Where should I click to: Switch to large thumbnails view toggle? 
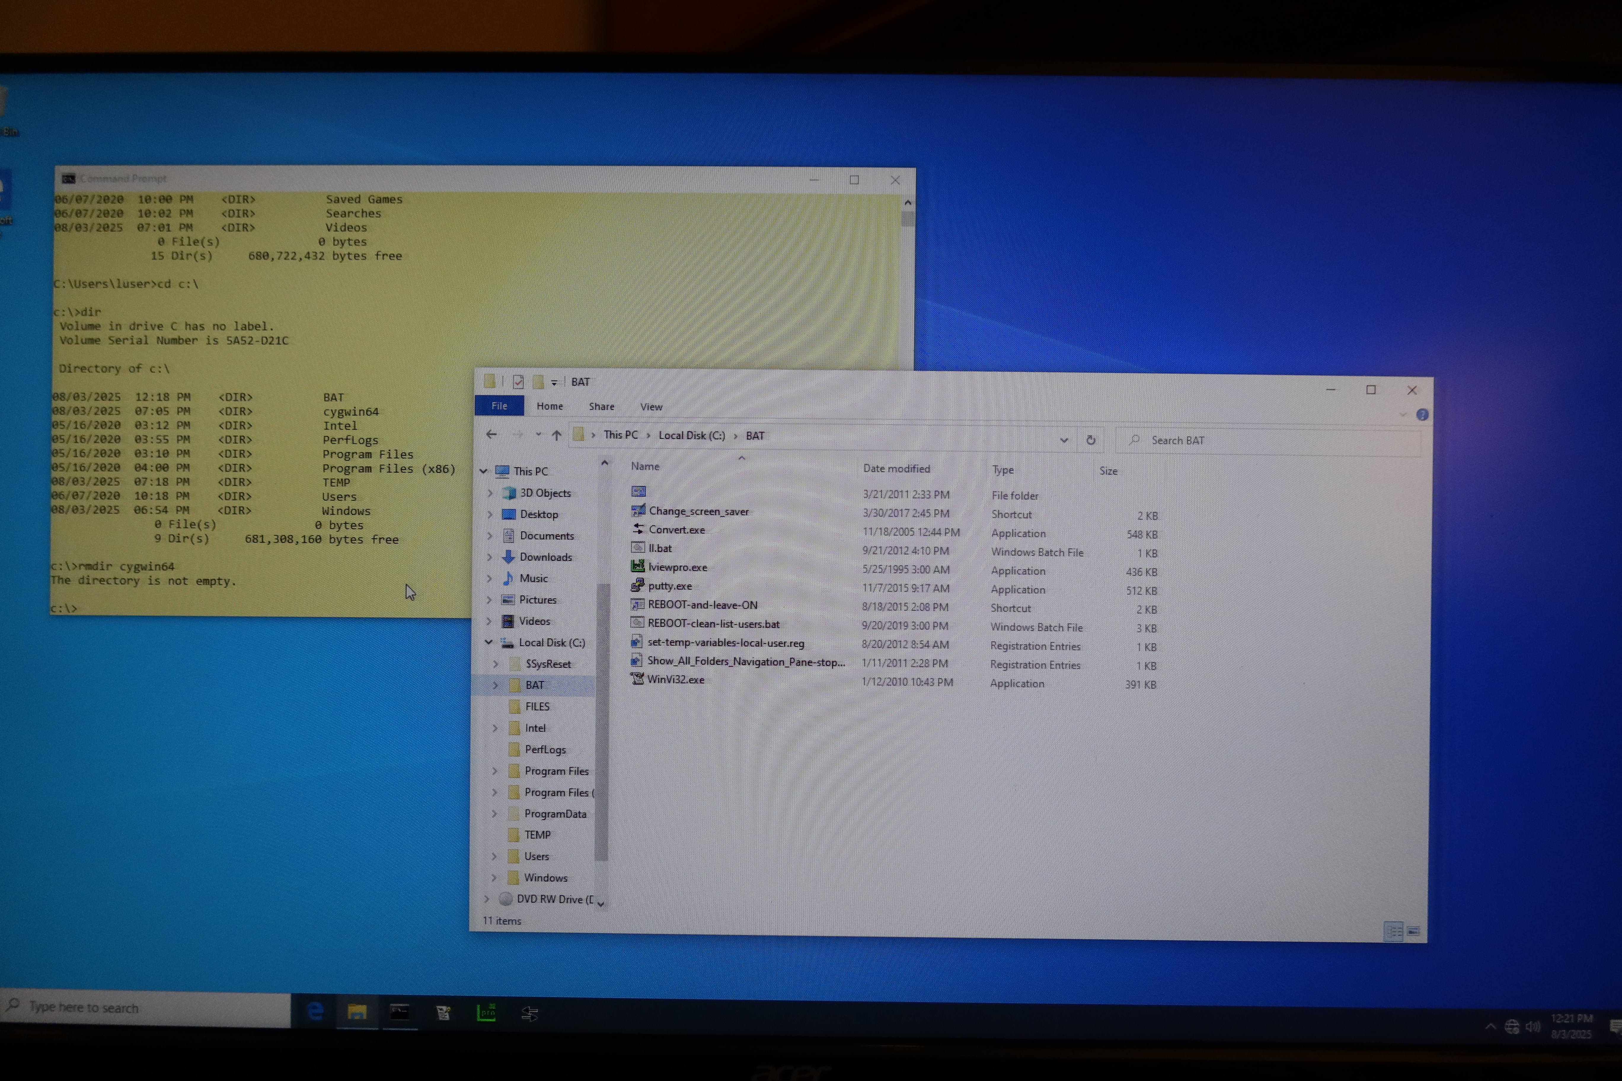[x=1413, y=931]
